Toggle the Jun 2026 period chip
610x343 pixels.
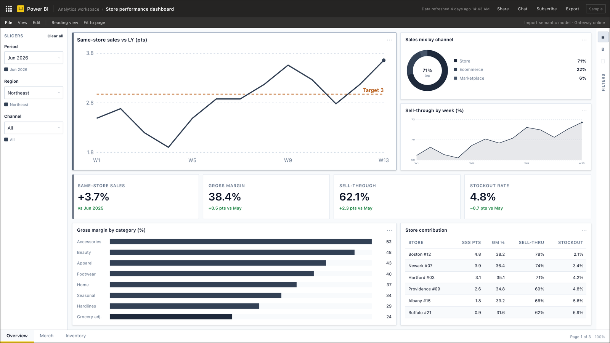[16, 69]
